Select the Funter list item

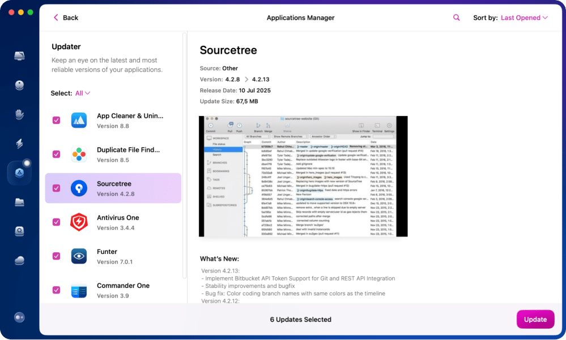117,256
